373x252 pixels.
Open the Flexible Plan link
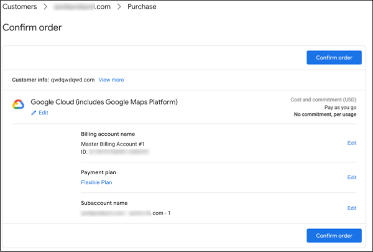[x=96, y=182]
